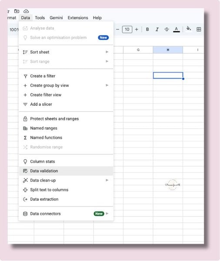Toggle italic formatting
The width and height of the screenshot is (220, 261).
click(157, 30)
